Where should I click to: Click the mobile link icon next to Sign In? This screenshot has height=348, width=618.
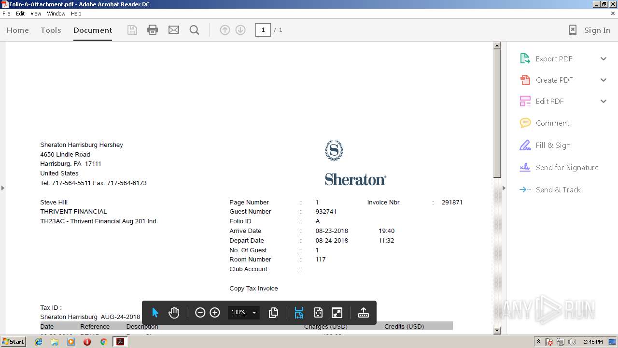coord(573,30)
